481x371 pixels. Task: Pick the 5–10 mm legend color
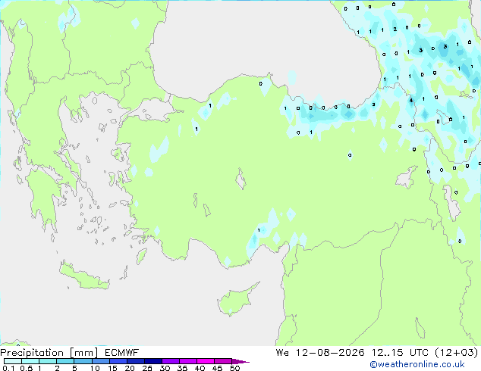(83, 361)
